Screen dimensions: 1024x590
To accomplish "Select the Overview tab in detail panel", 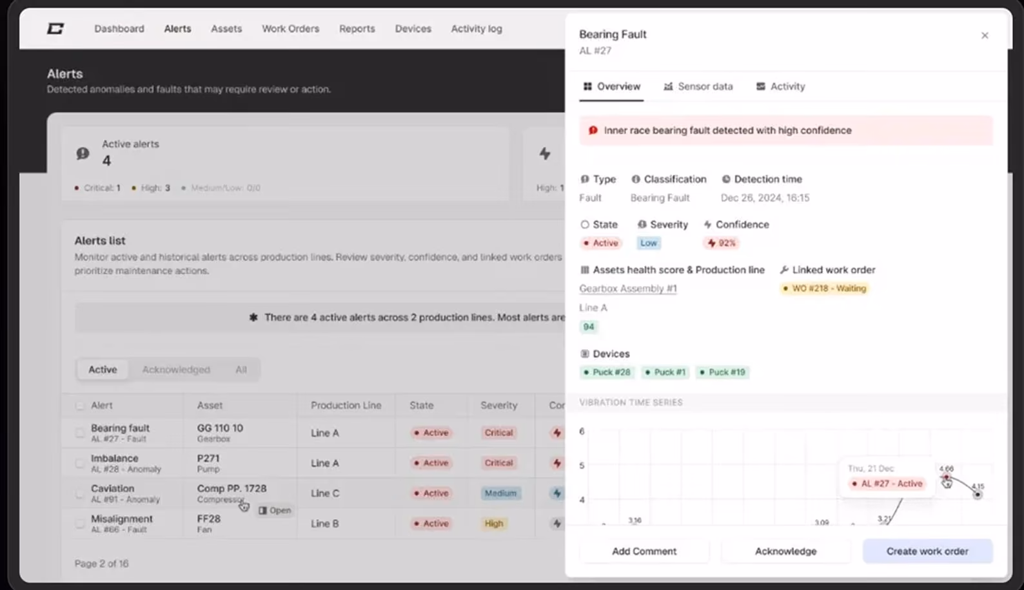I will (611, 86).
